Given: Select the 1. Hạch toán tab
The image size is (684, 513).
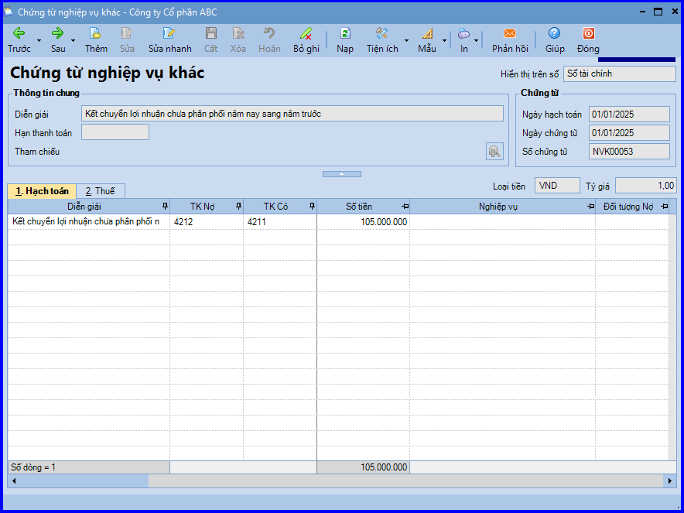Looking at the screenshot, I should coord(42,191).
